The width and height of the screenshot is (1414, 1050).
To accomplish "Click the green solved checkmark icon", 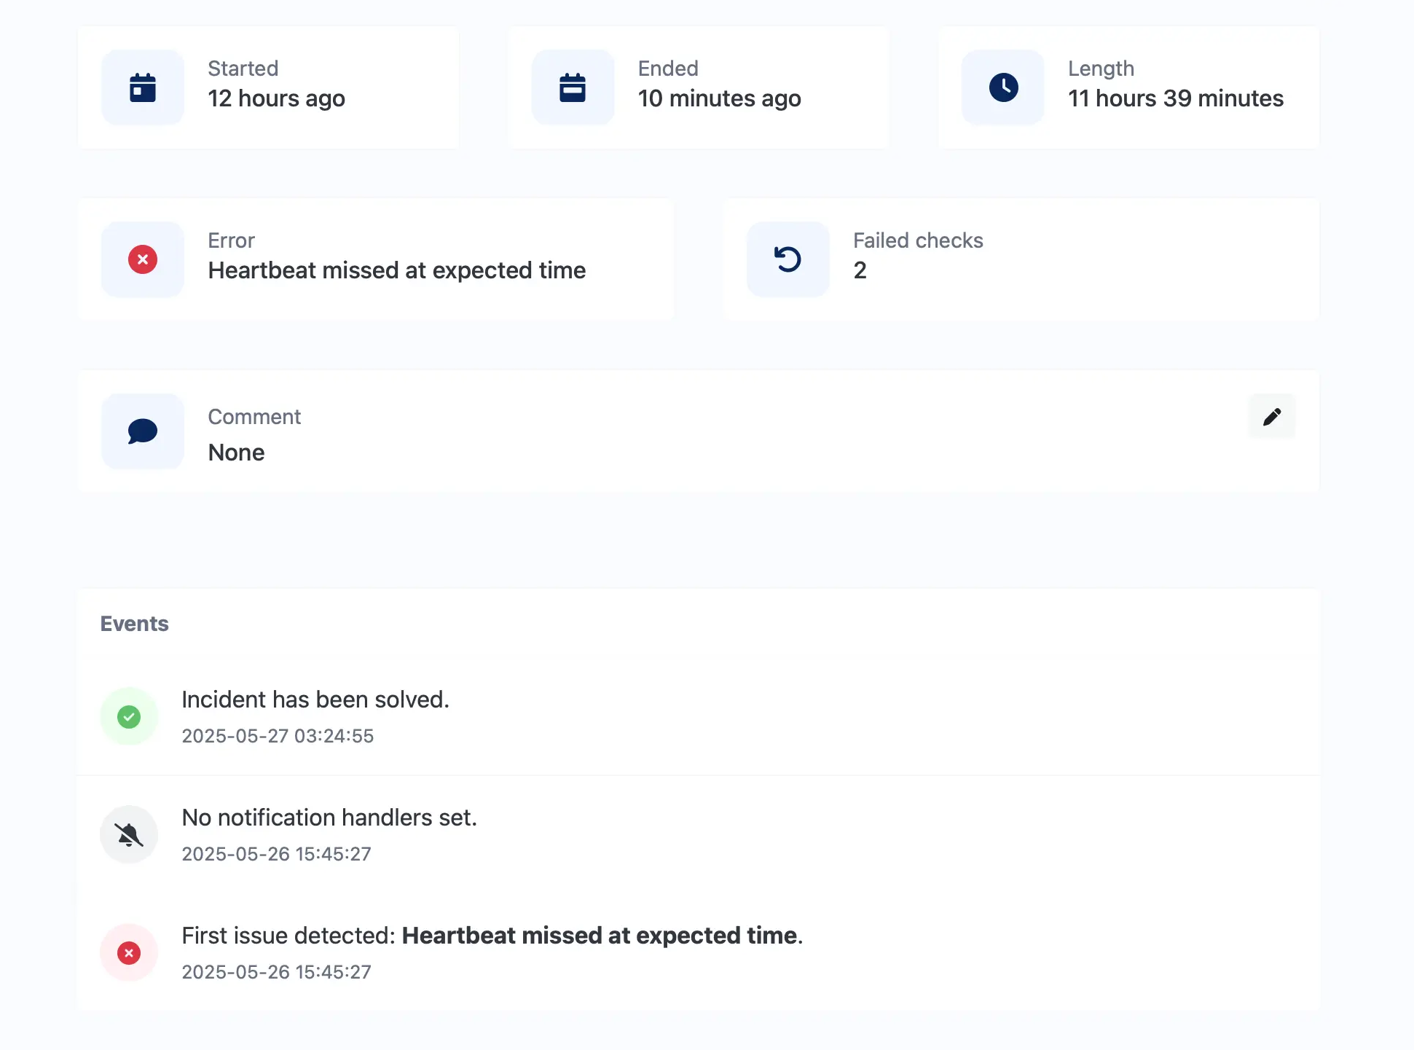I will click(x=129, y=717).
